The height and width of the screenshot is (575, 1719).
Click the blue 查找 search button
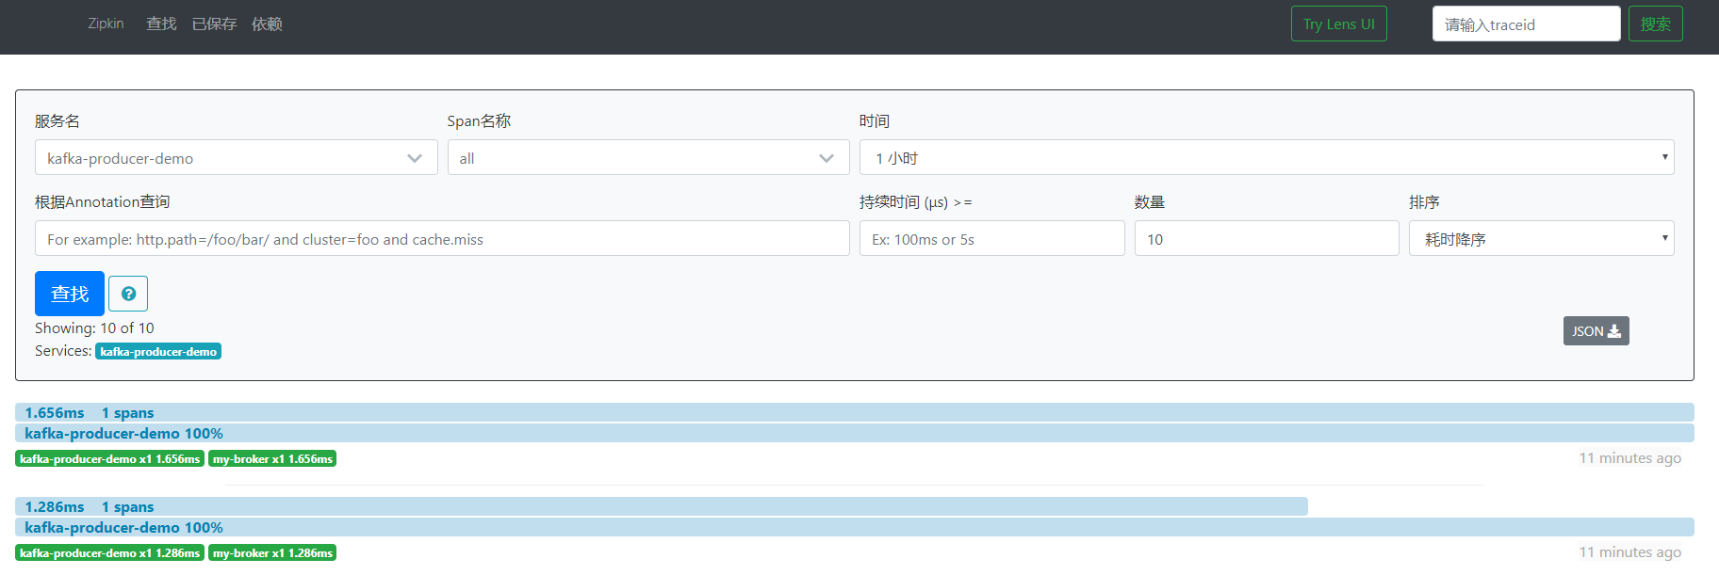(x=70, y=294)
